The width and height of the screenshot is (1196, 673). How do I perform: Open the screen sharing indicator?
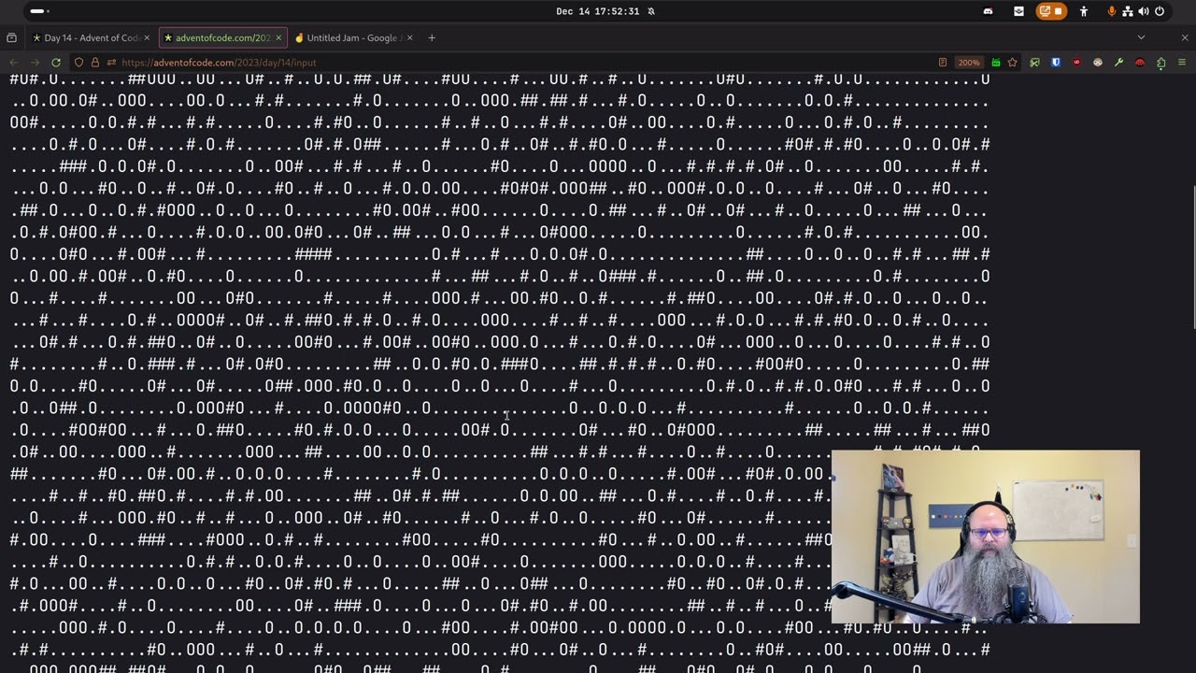(x=1046, y=11)
